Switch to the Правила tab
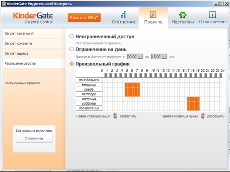The height and width of the screenshot is (172, 230). pyautogui.click(x=153, y=18)
